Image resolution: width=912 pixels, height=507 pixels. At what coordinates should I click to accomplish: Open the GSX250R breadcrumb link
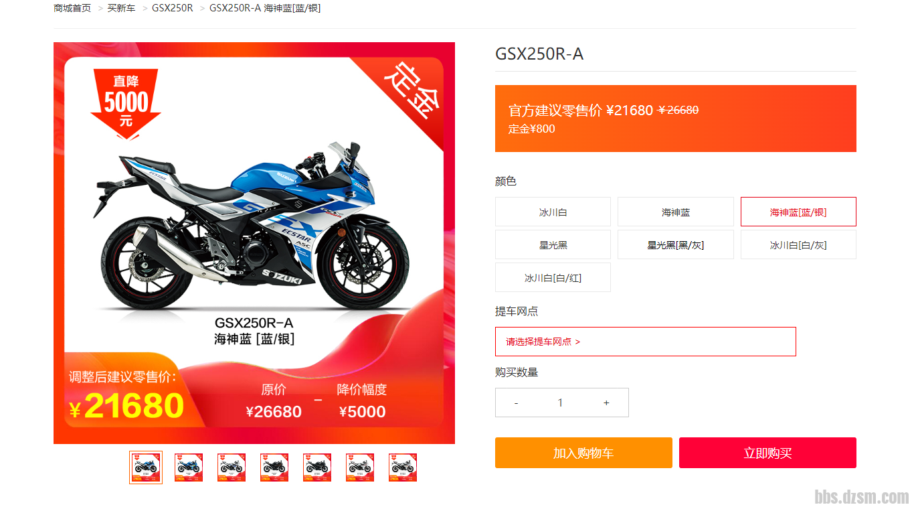[x=173, y=8]
